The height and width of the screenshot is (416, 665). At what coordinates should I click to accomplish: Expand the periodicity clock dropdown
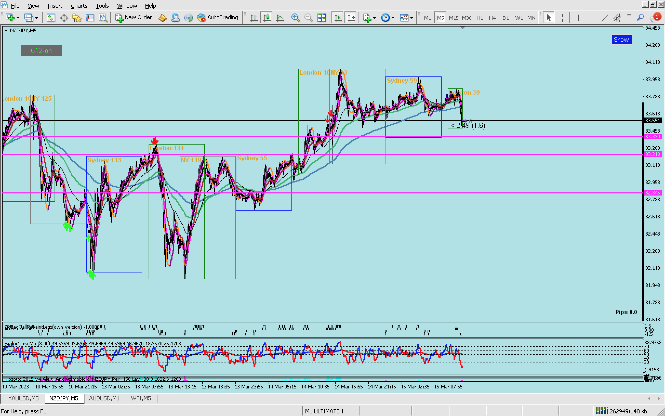tap(393, 18)
